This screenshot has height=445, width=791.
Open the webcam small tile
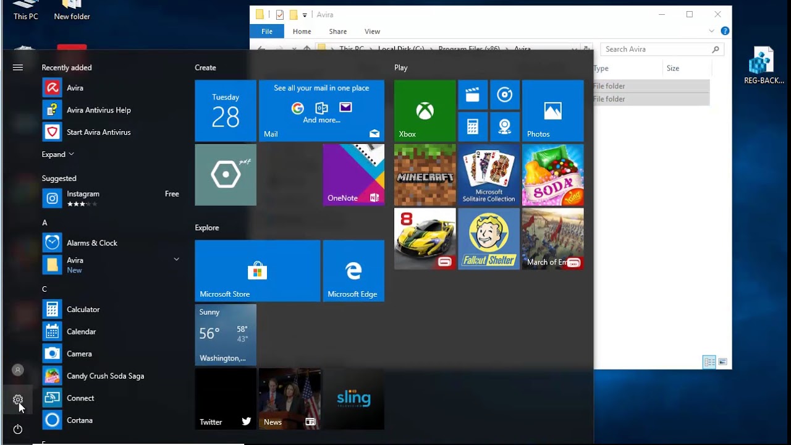pyautogui.click(x=505, y=127)
